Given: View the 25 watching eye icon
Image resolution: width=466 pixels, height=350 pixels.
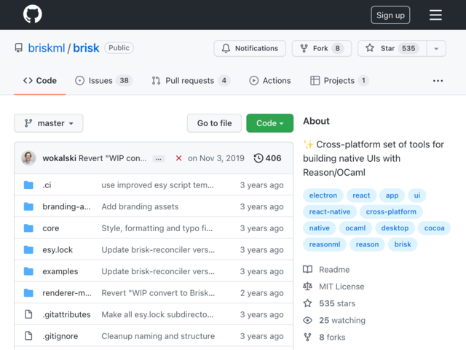Looking at the screenshot, I should pyautogui.click(x=307, y=320).
